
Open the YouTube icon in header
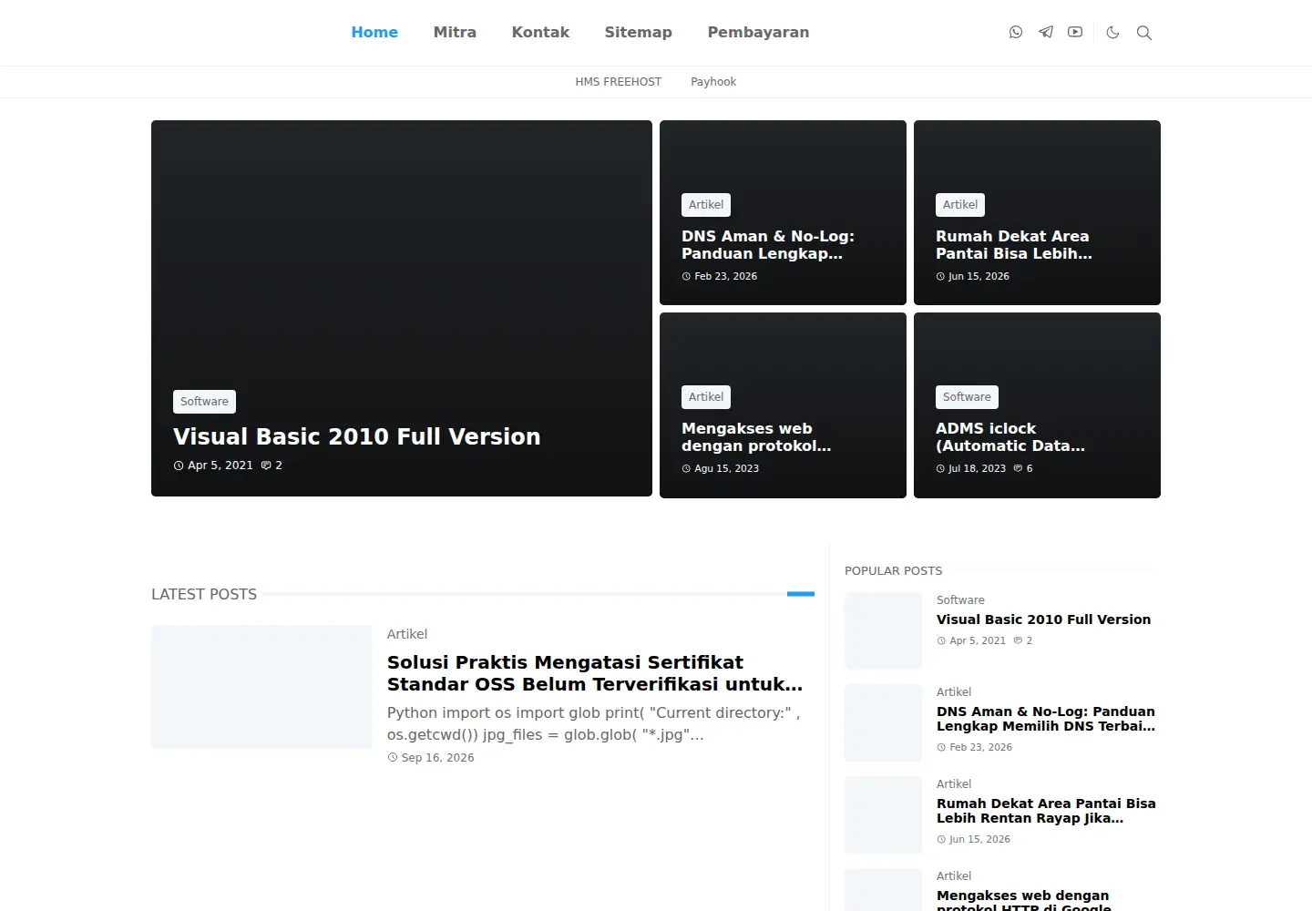(1075, 32)
